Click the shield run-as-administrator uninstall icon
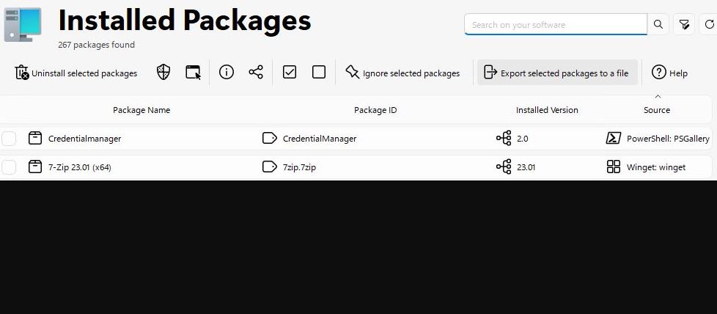 (163, 73)
